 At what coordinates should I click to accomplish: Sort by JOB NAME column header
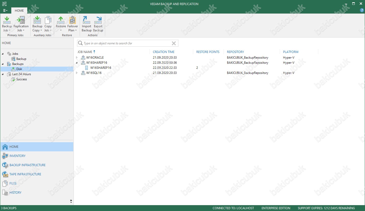click(85, 52)
